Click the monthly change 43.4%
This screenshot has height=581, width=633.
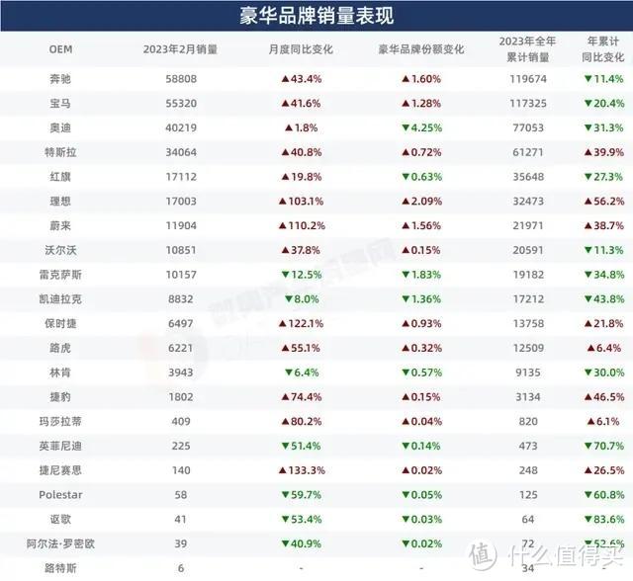[x=301, y=79]
